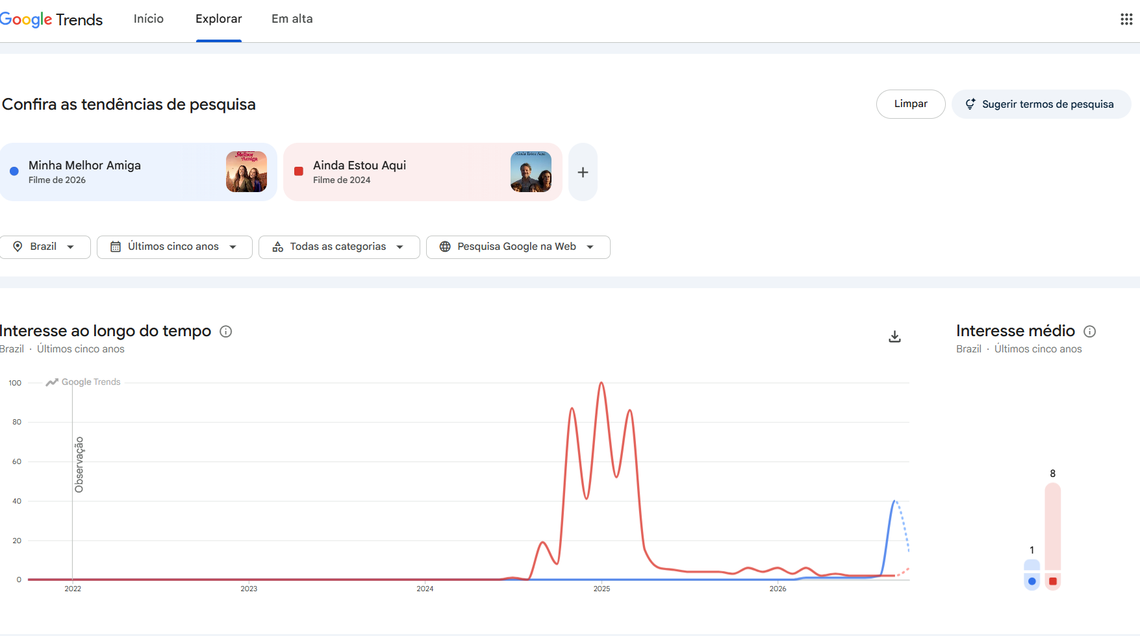1140x636 pixels.
Task: Click the calendar icon in the time filter
Action: coord(116,247)
